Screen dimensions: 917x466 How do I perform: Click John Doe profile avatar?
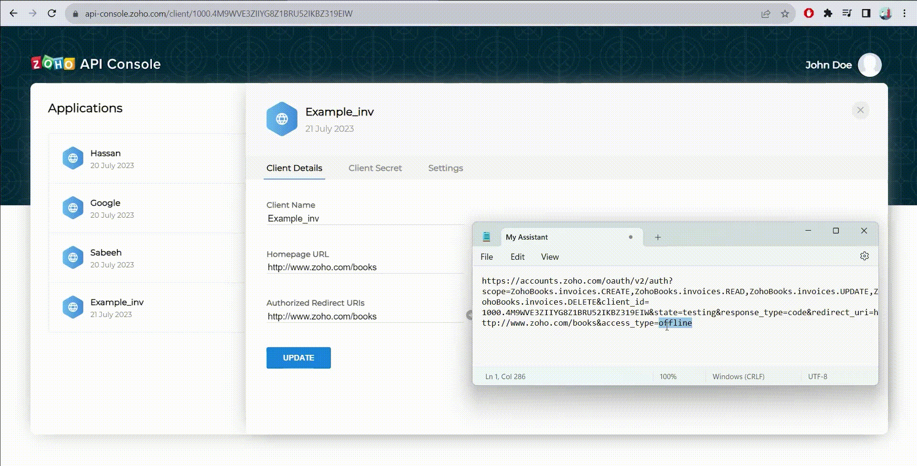[x=869, y=65]
